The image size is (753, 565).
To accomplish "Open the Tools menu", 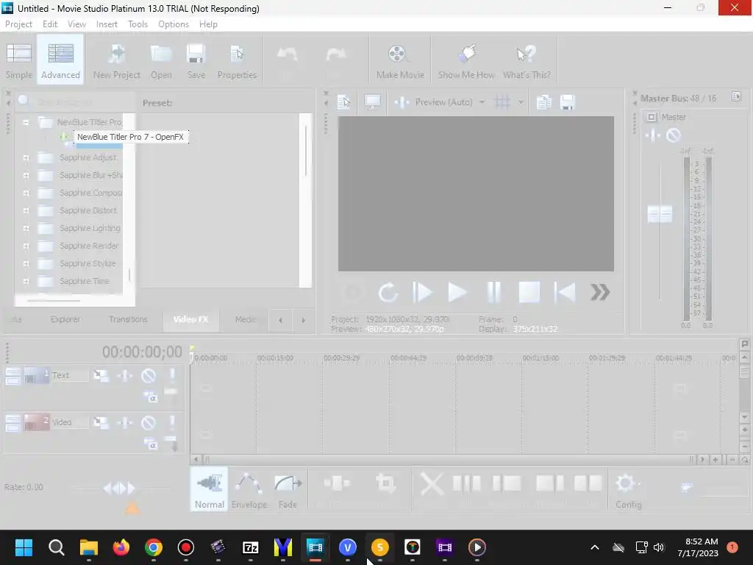I will point(138,24).
